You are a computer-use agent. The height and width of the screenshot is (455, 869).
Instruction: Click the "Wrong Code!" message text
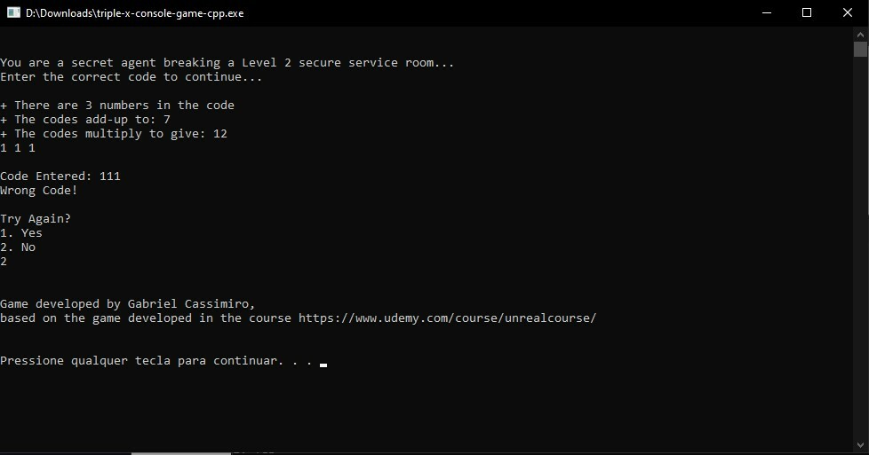click(39, 191)
